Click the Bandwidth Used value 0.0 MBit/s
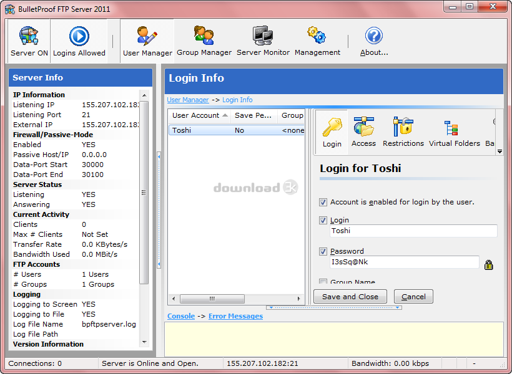The image size is (512, 374). [99, 254]
